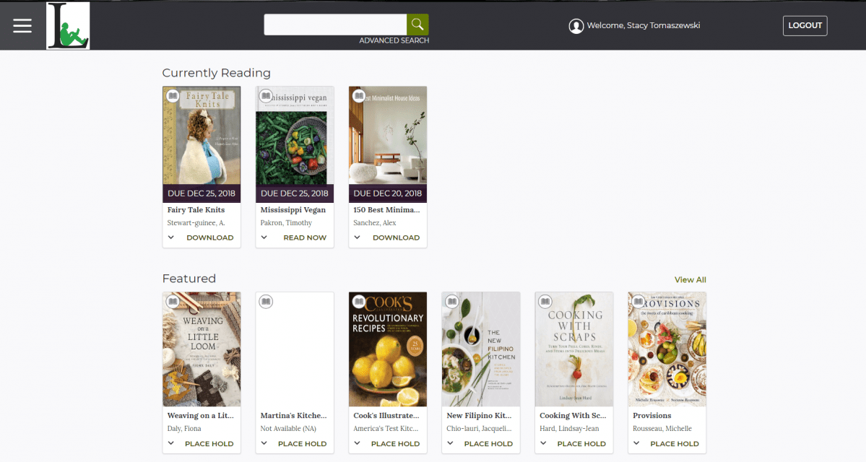Screen dimensions: 866x462
Task: Place hold on Weaving on a Little Loom
Action: [209, 444]
